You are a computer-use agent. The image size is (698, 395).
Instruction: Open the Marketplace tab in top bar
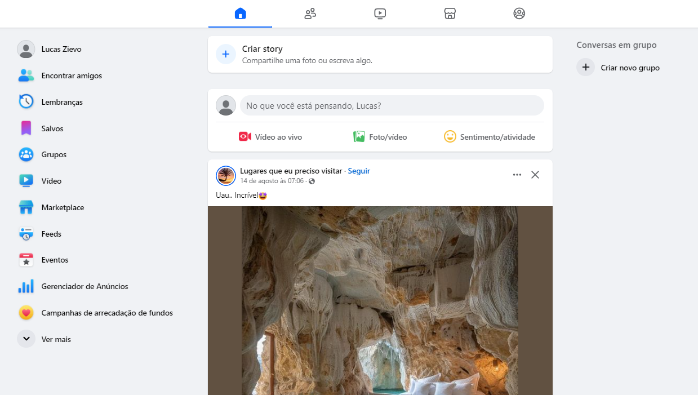[450, 14]
